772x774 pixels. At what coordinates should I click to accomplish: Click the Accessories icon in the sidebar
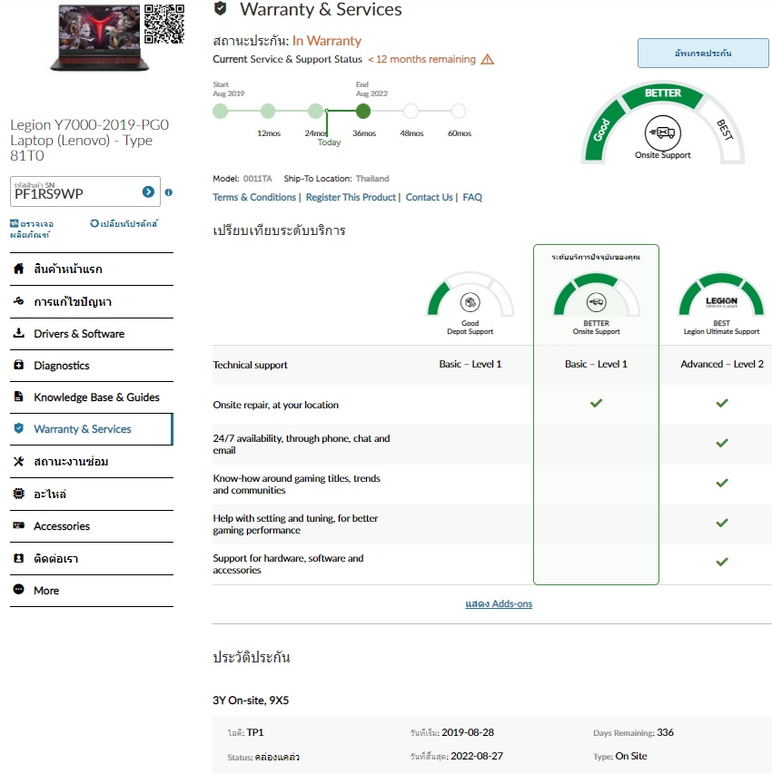pyautogui.click(x=19, y=525)
